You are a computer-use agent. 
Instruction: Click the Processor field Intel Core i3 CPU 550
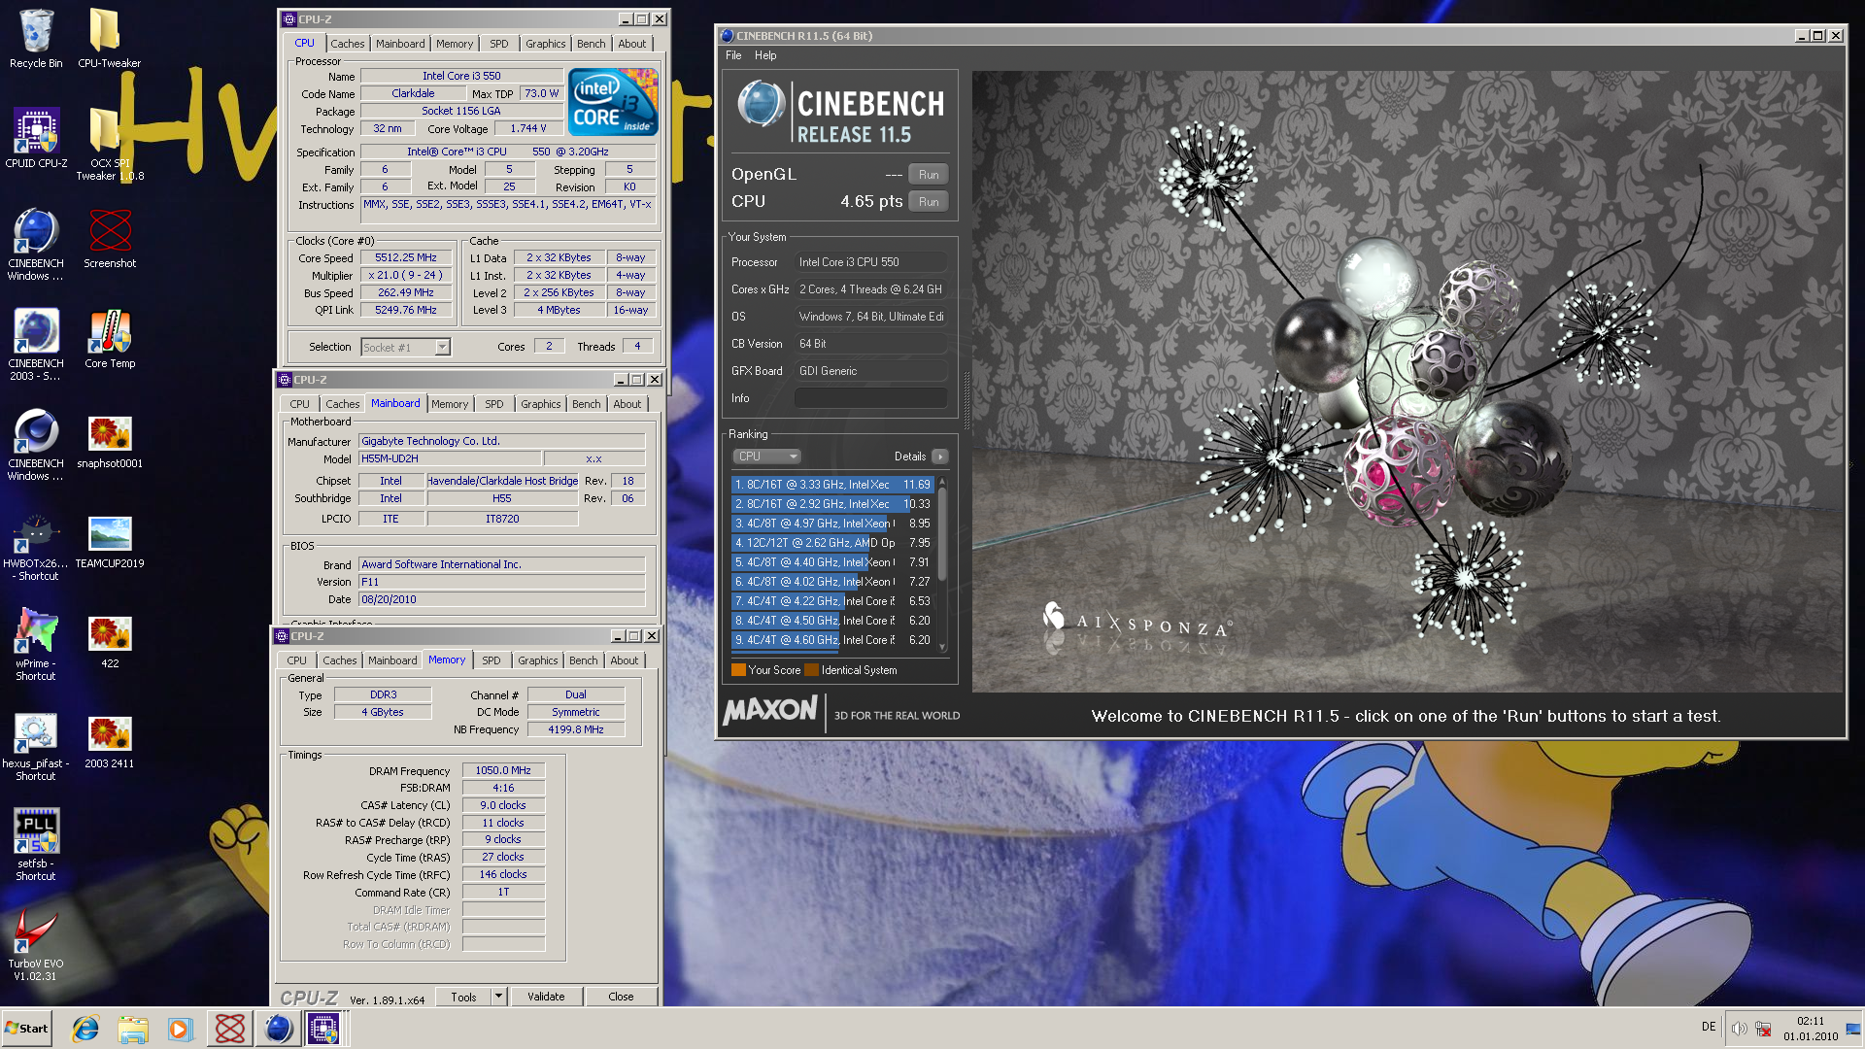pyautogui.click(x=870, y=262)
